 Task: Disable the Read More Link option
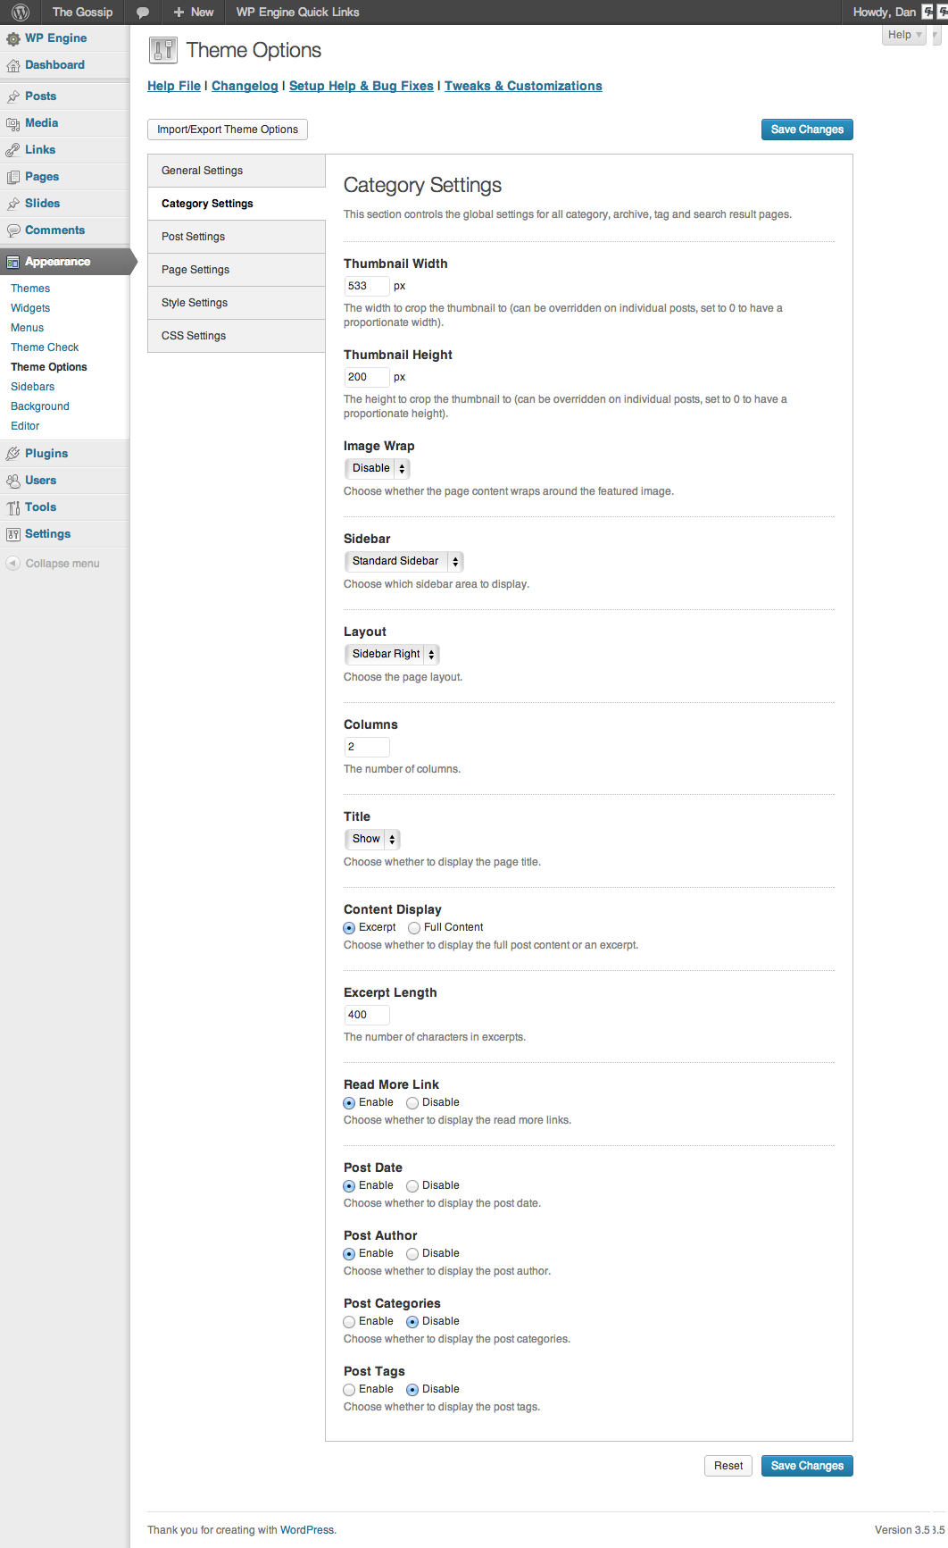pos(412,1103)
